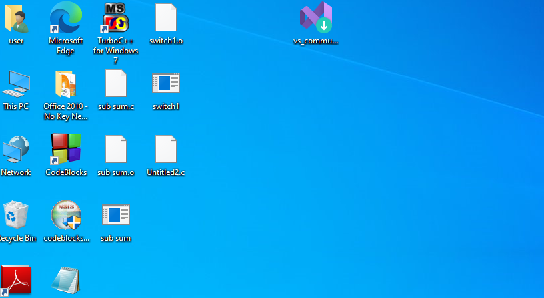The height and width of the screenshot is (298, 544).
Task: Click the switch1 executable icon
Action: pos(166,84)
